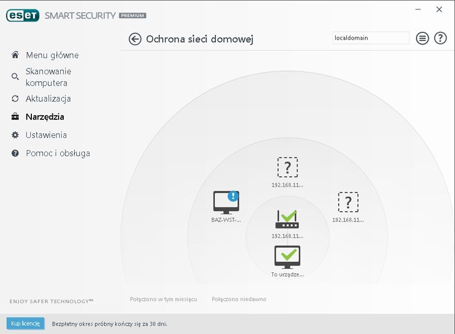The height and width of the screenshot is (334, 455).
Task: Select the BAZ-WST computer device icon
Action: pos(226,202)
